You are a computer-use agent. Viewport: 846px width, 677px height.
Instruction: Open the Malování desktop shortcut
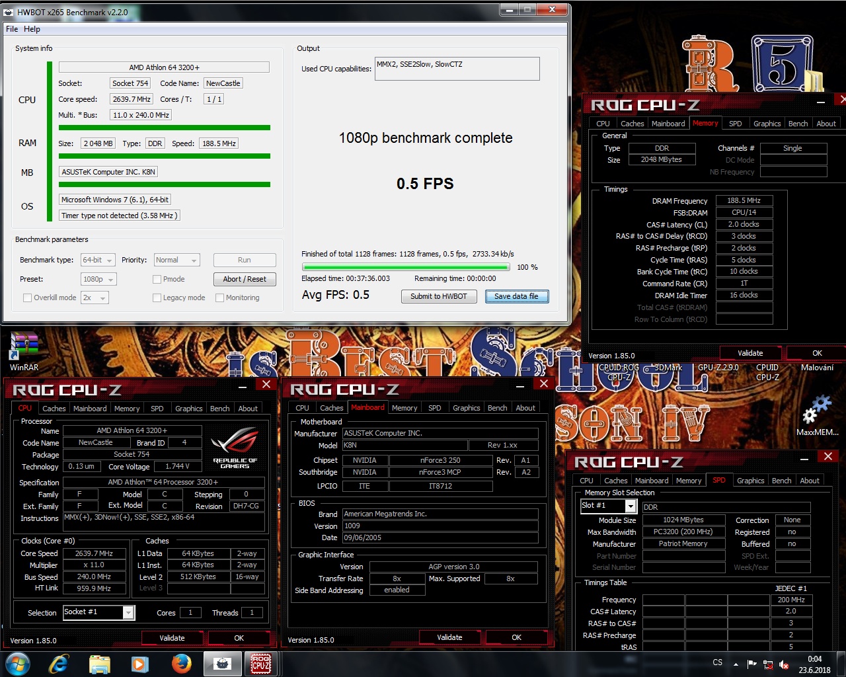[817, 368]
